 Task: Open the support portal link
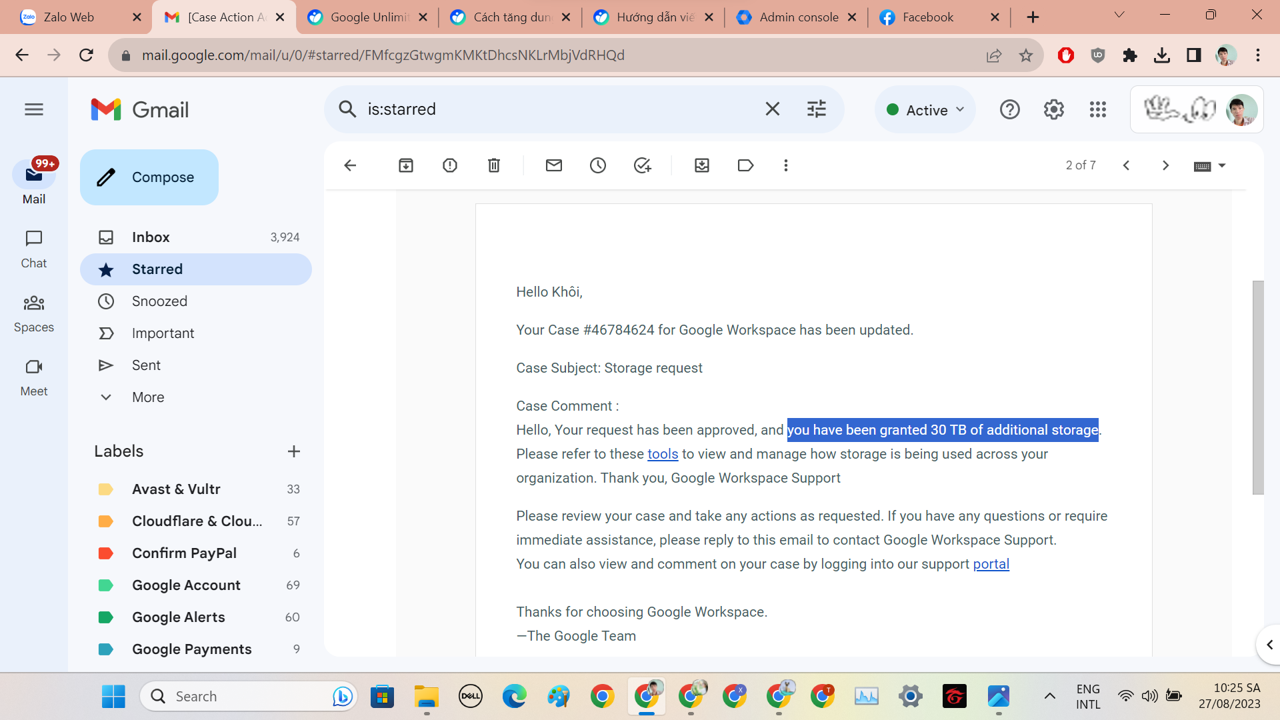(x=991, y=564)
